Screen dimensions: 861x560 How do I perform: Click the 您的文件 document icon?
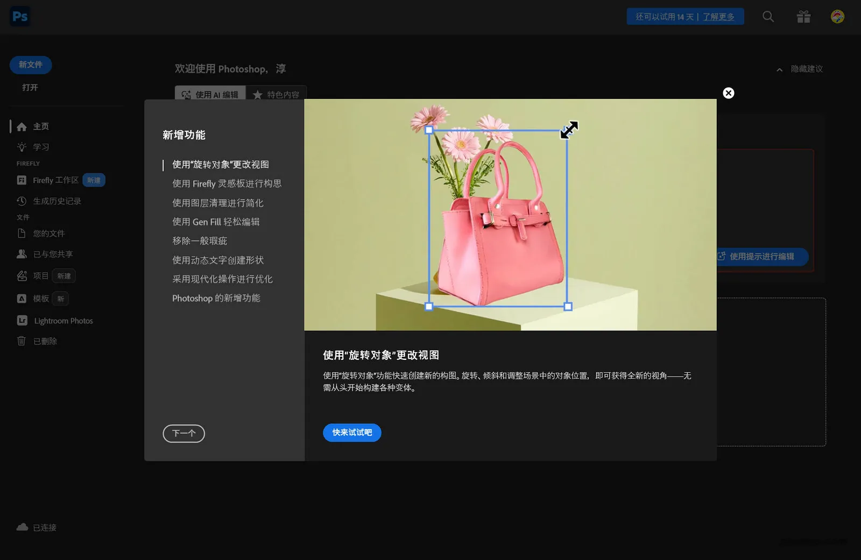[x=22, y=233]
